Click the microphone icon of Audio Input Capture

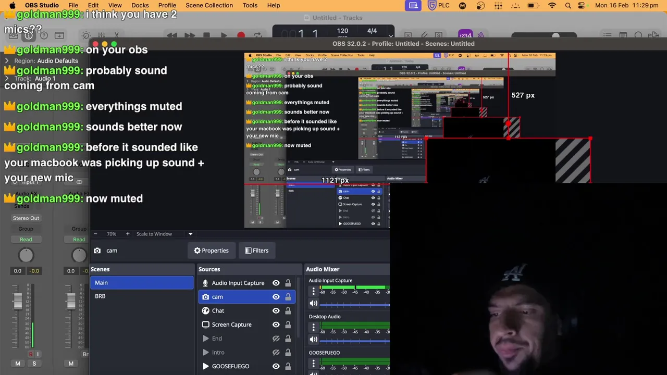click(x=205, y=283)
